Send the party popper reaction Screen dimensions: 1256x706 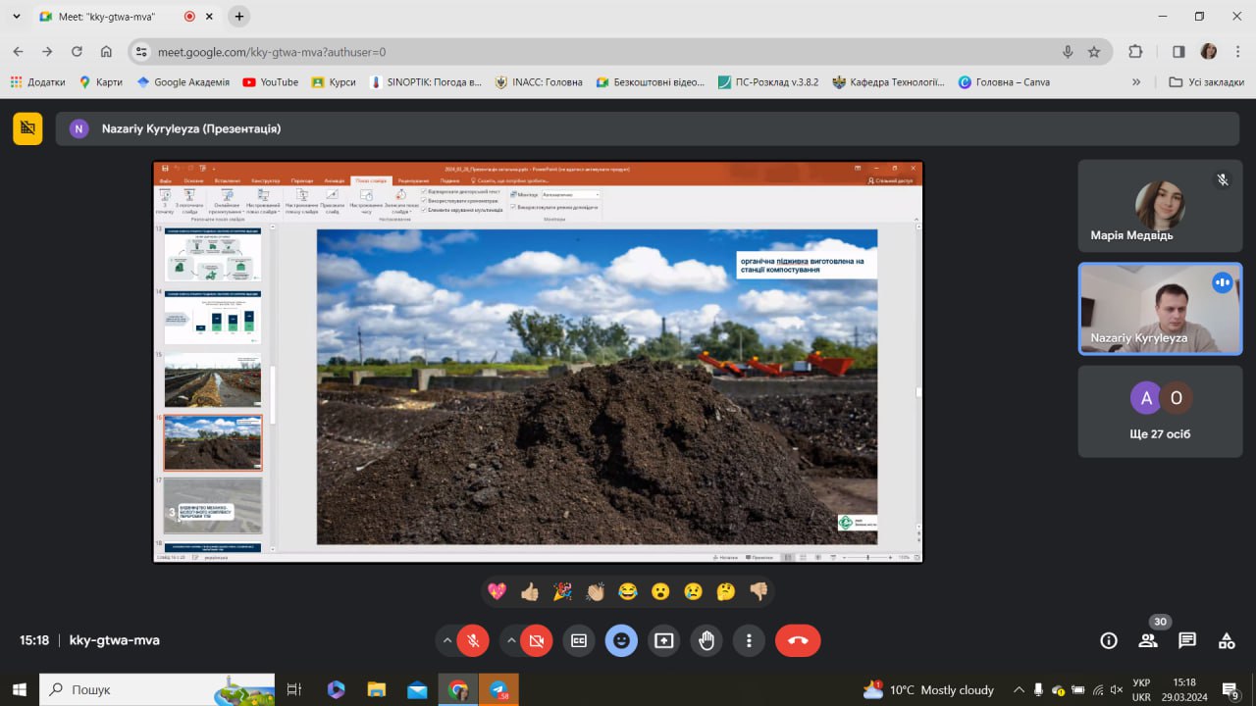tap(562, 591)
